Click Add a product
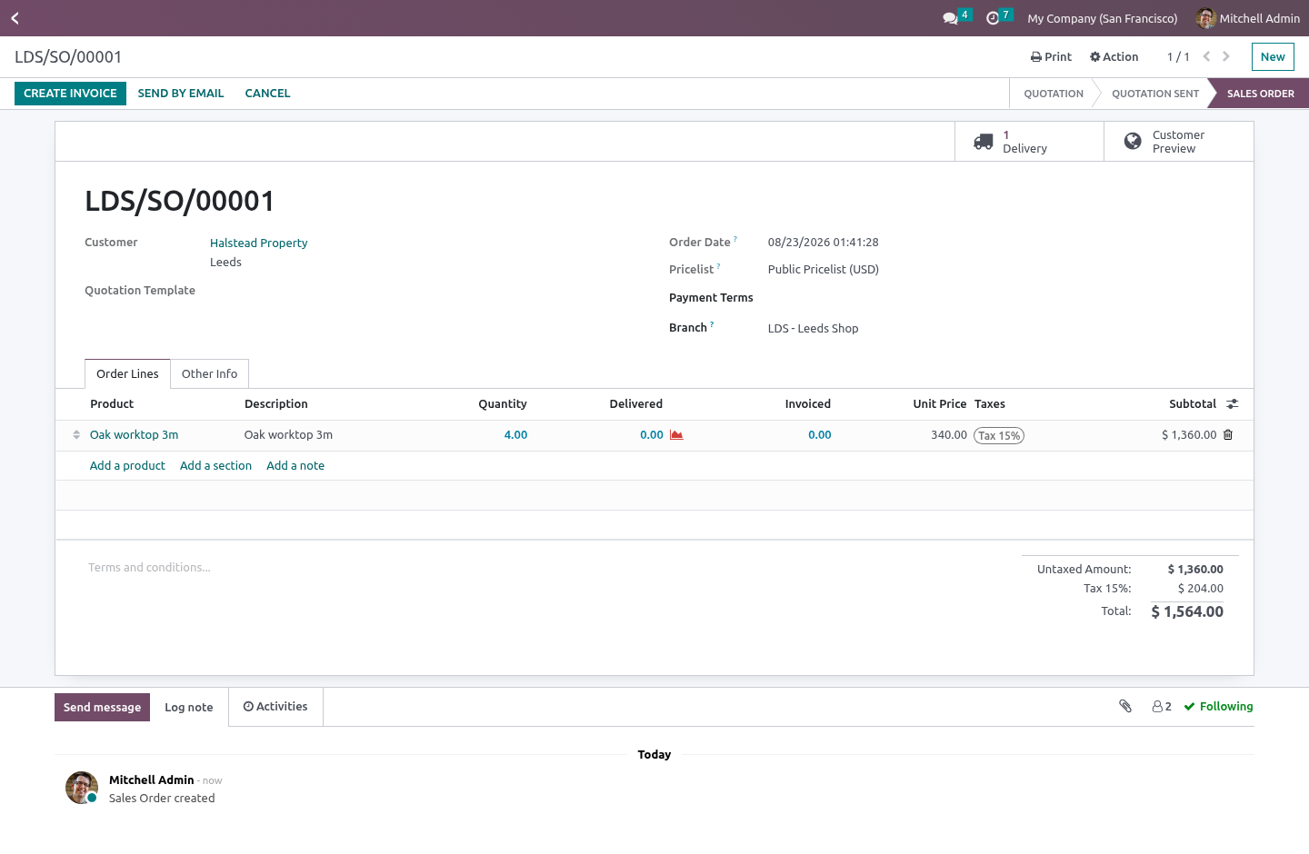The width and height of the screenshot is (1309, 854). [127, 465]
